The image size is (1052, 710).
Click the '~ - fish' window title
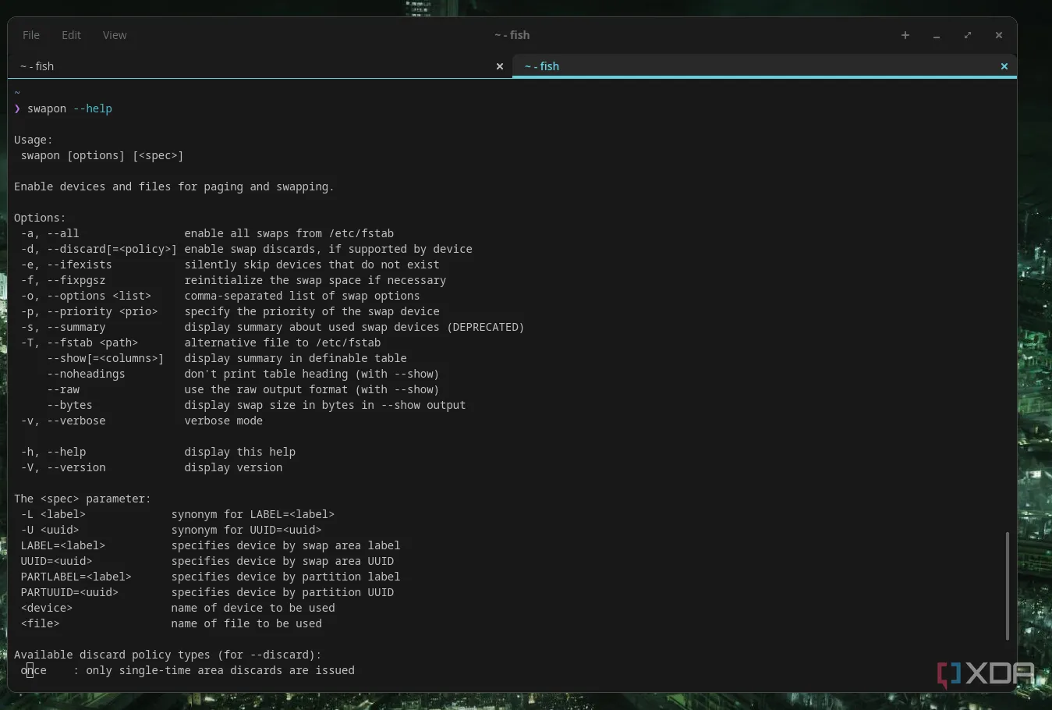[x=512, y=35]
